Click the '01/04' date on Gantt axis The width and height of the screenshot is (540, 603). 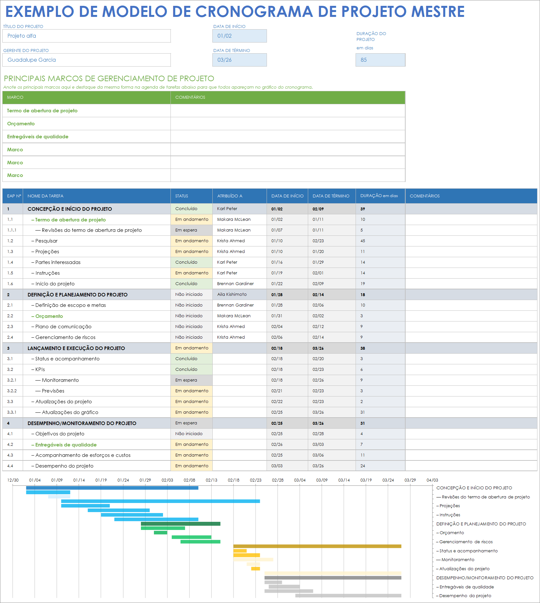(35, 480)
